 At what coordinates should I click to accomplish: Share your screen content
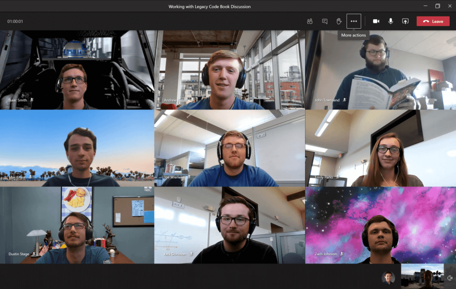pyautogui.click(x=405, y=21)
